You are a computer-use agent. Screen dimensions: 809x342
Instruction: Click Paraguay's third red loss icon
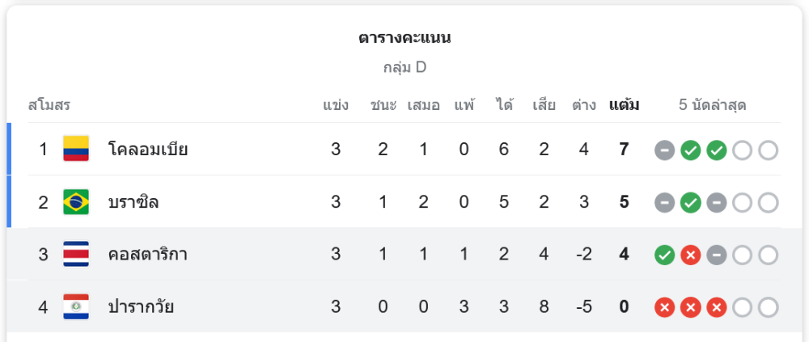(x=716, y=307)
